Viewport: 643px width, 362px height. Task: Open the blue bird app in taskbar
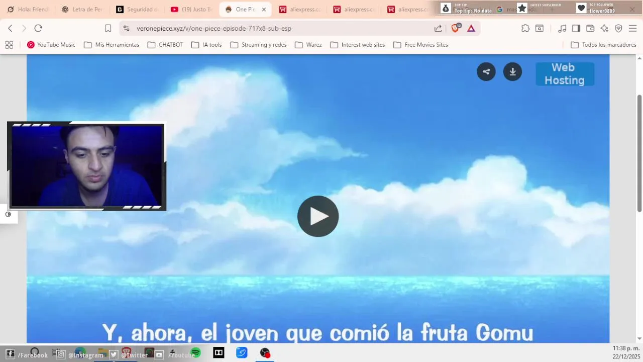point(242,353)
